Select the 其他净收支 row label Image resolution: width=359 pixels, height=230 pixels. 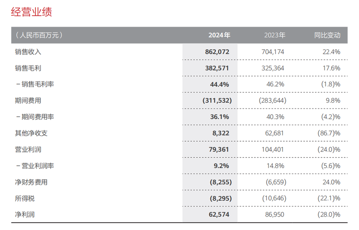click(x=31, y=133)
